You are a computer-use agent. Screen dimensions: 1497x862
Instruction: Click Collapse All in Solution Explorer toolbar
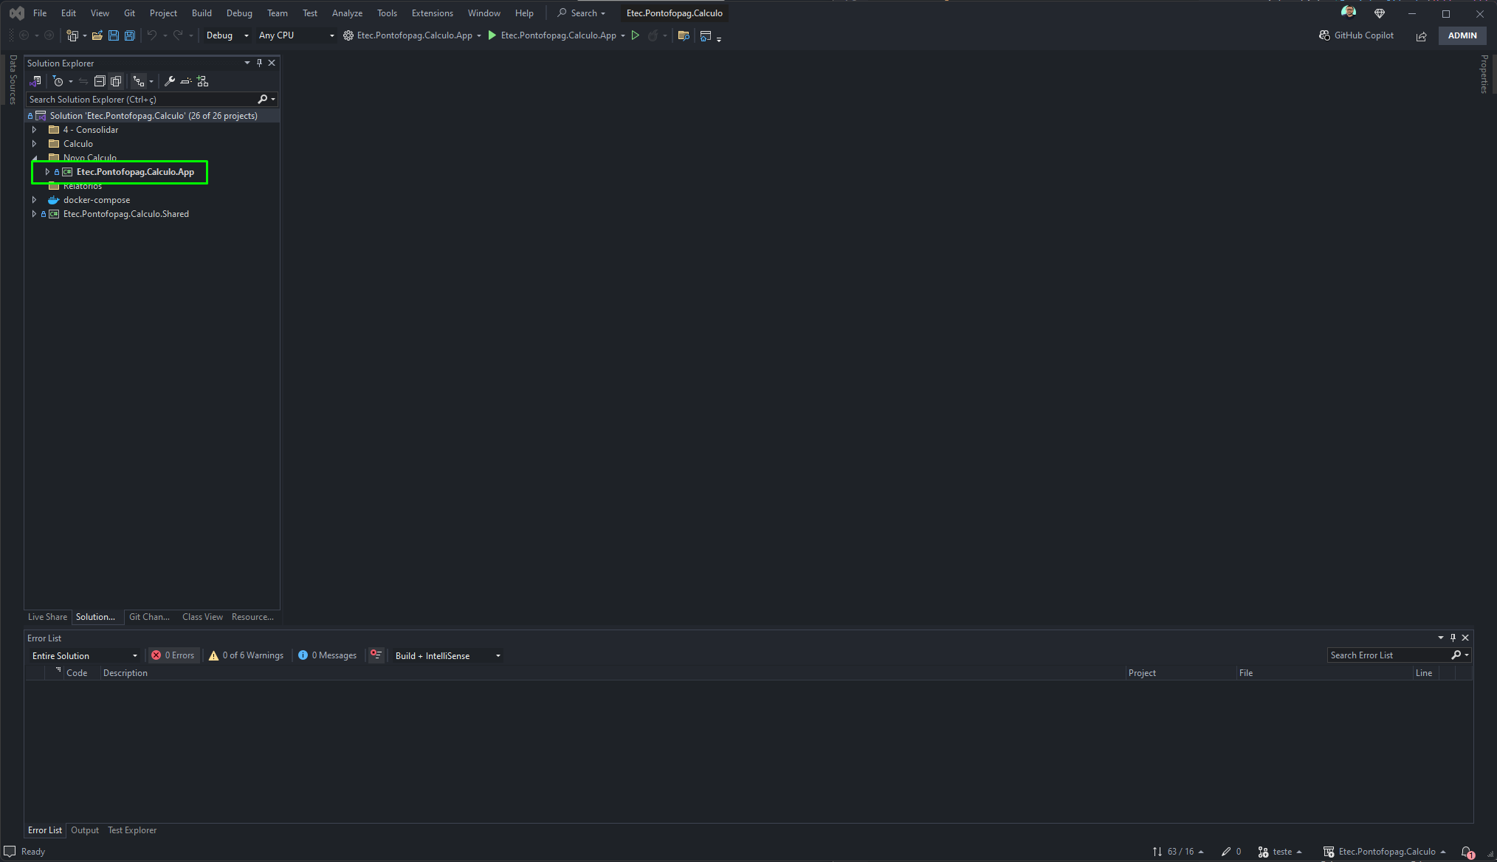pos(100,81)
